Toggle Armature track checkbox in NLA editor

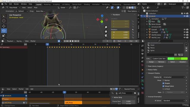tap(26, 96)
